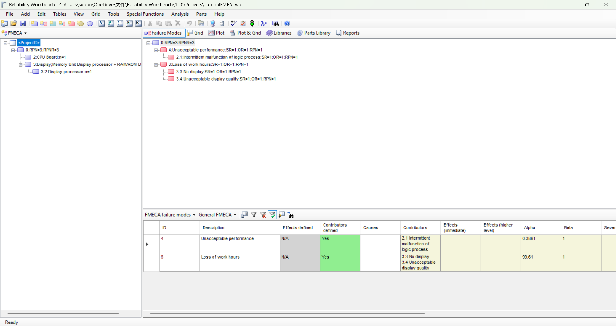Image resolution: width=616 pixels, height=326 pixels.
Task: Click the save project disk icon
Action: [23, 23]
